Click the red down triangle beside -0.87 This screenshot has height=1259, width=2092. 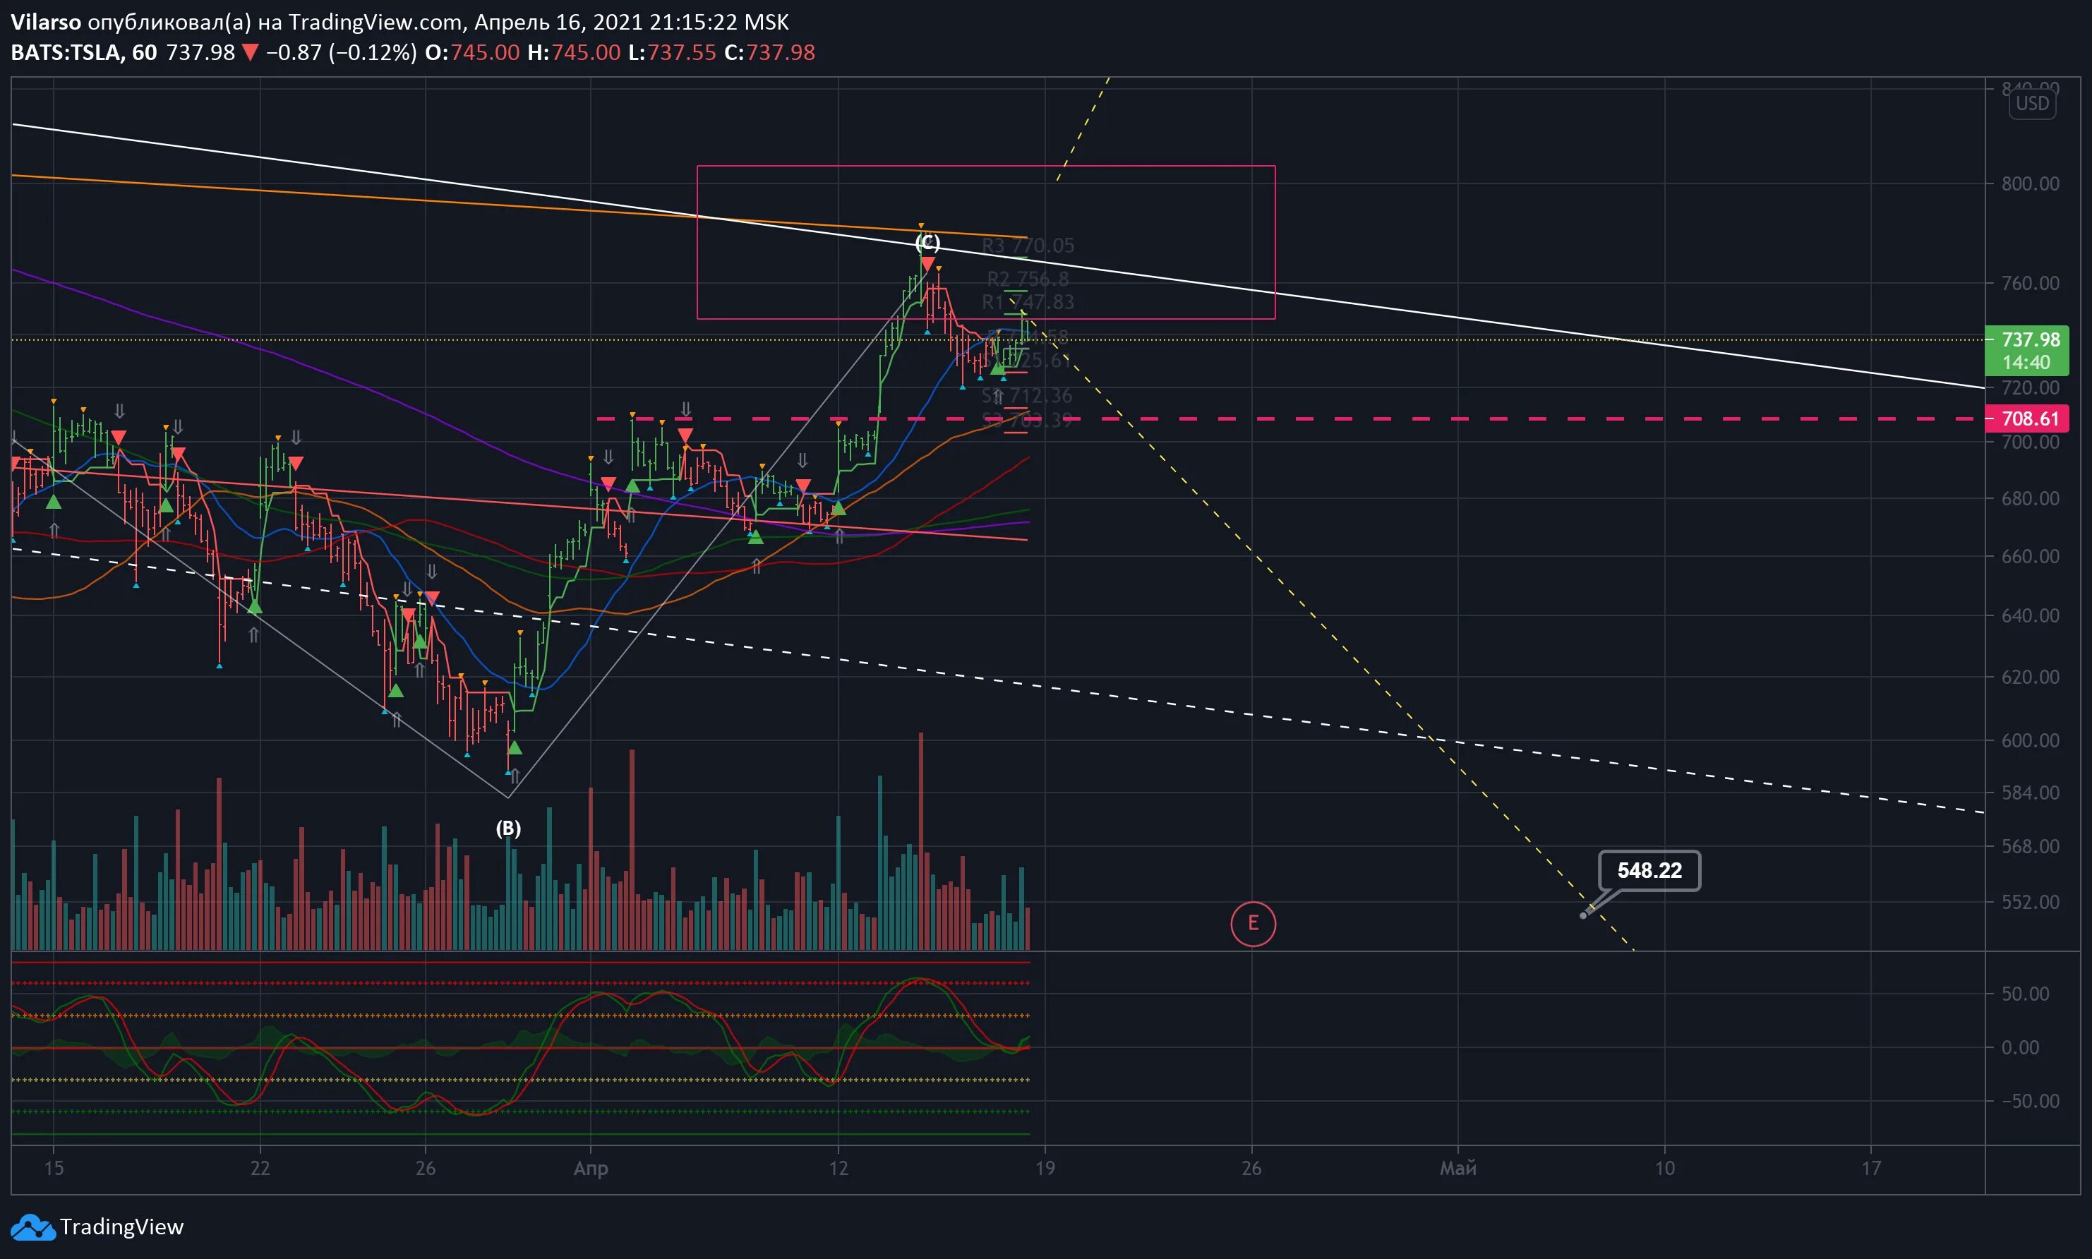(251, 53)
